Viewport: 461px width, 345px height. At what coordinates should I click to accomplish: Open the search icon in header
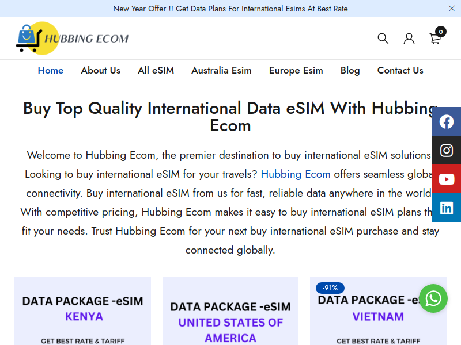tap(383, 39)
